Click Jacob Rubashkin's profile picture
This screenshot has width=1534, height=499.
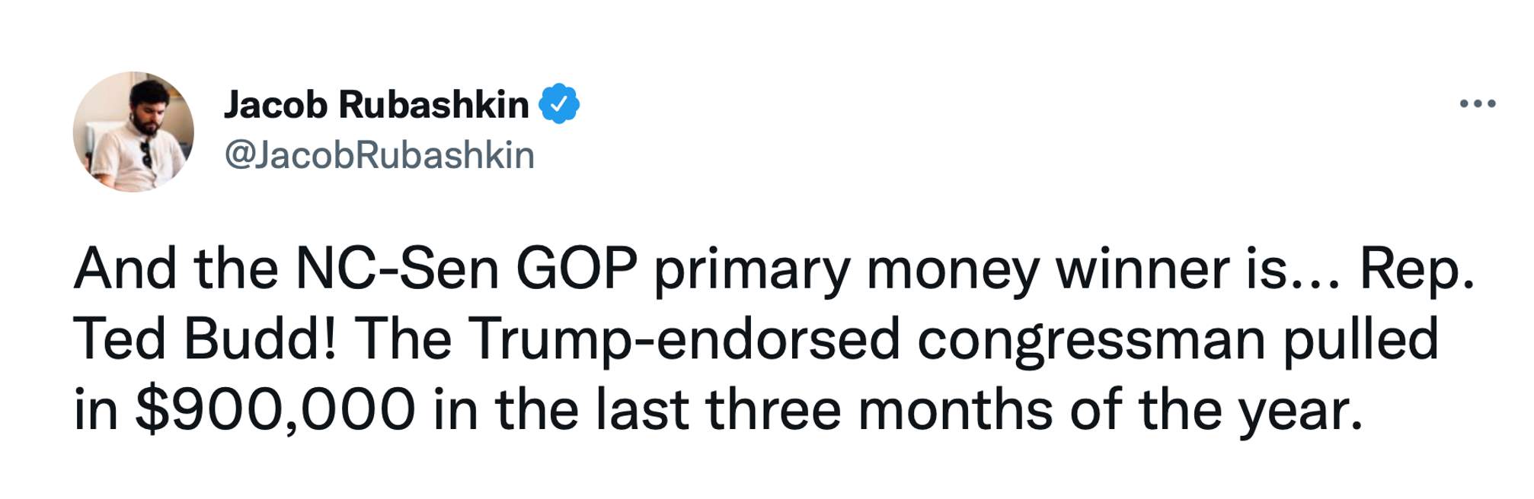(x=133, y=132)
